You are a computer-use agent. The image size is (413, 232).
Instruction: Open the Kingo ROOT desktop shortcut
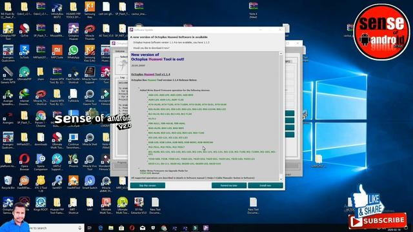coord(41,204)
